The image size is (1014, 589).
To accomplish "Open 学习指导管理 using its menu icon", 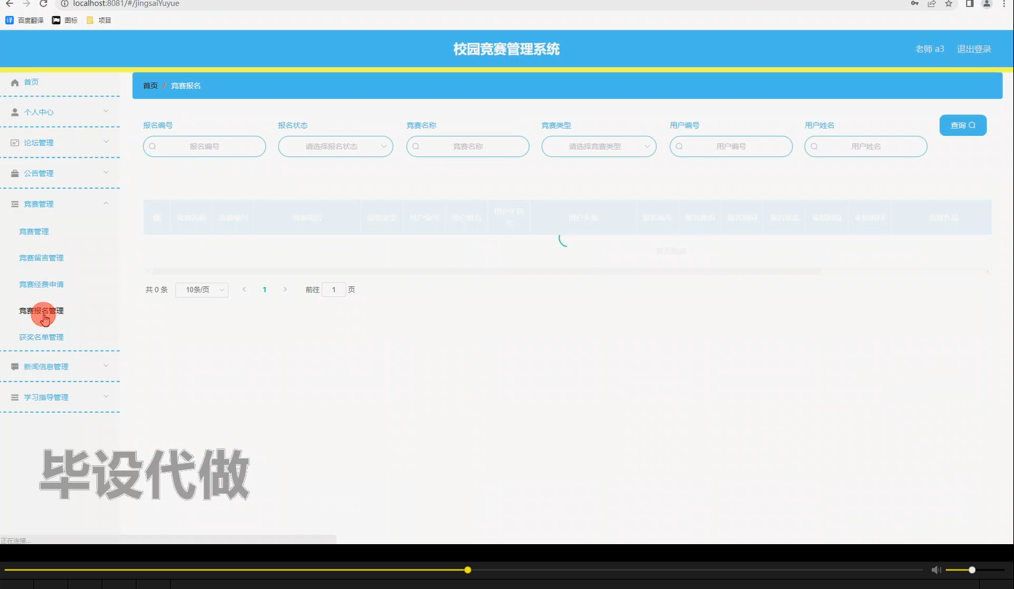I will point(15,397).
